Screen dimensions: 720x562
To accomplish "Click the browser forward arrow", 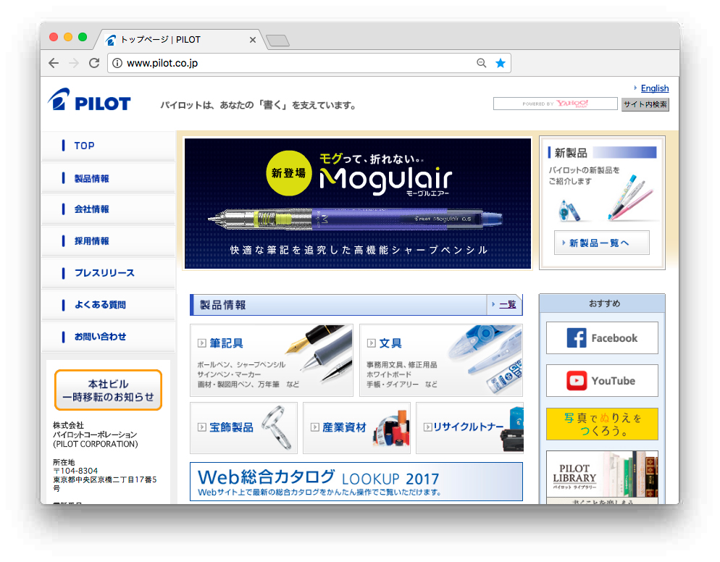I will tap(74, 63).
